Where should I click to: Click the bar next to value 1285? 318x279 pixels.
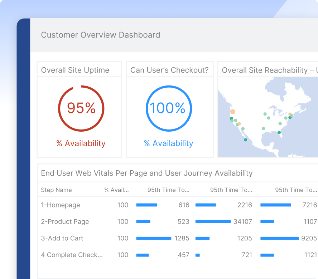(x=154, y=238)
